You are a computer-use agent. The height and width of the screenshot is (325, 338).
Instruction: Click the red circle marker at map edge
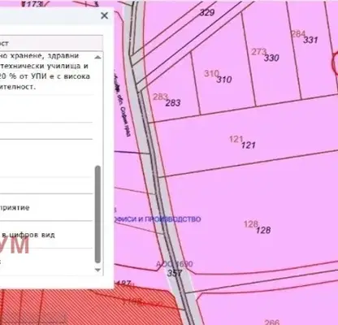335,63
